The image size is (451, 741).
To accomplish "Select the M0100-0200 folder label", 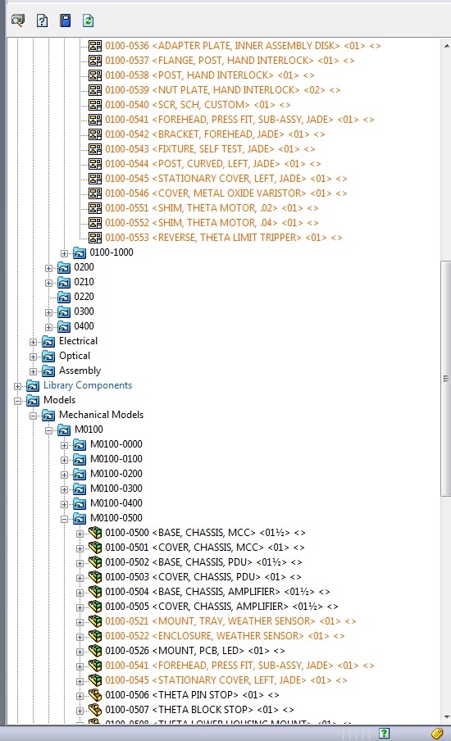I will pyautogui.click(x=116, y=474).
